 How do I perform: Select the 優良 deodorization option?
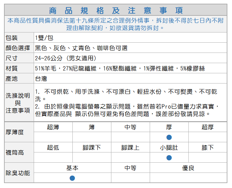click(x=188, y=168)
